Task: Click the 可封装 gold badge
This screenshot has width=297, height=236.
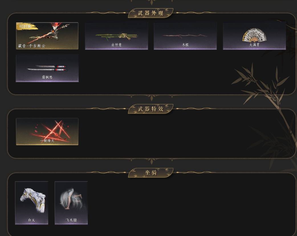Action: tap(25, 26)
